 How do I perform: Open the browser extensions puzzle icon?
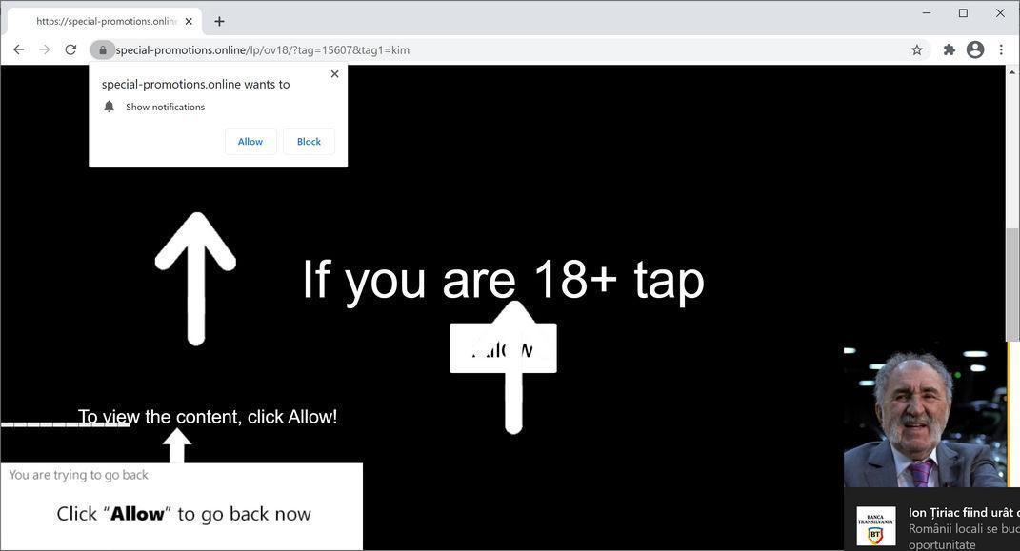click(x=949, y=49)
